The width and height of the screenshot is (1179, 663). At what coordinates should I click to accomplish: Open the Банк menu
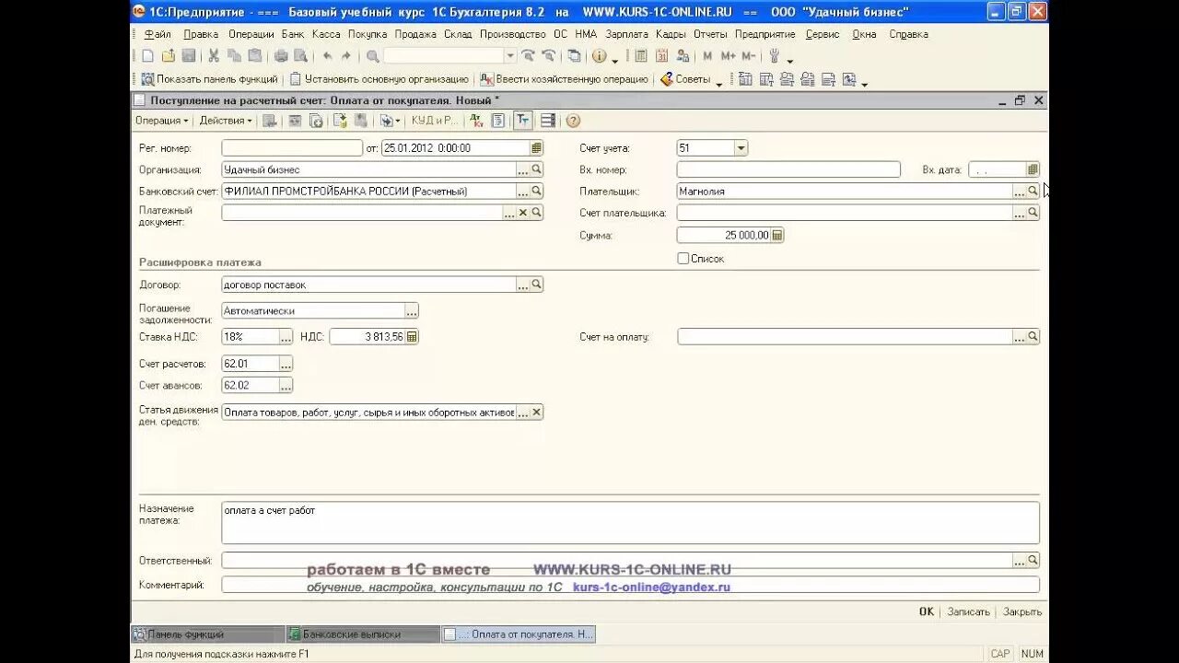(x=293, y=34)
